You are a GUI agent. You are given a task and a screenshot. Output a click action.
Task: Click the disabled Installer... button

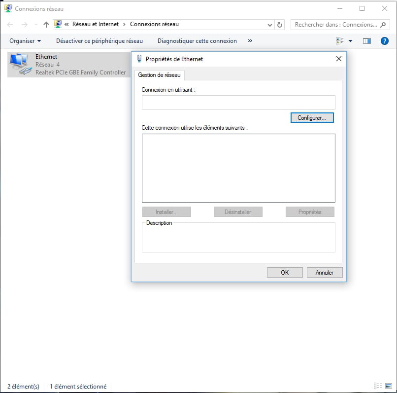(166, 212)
